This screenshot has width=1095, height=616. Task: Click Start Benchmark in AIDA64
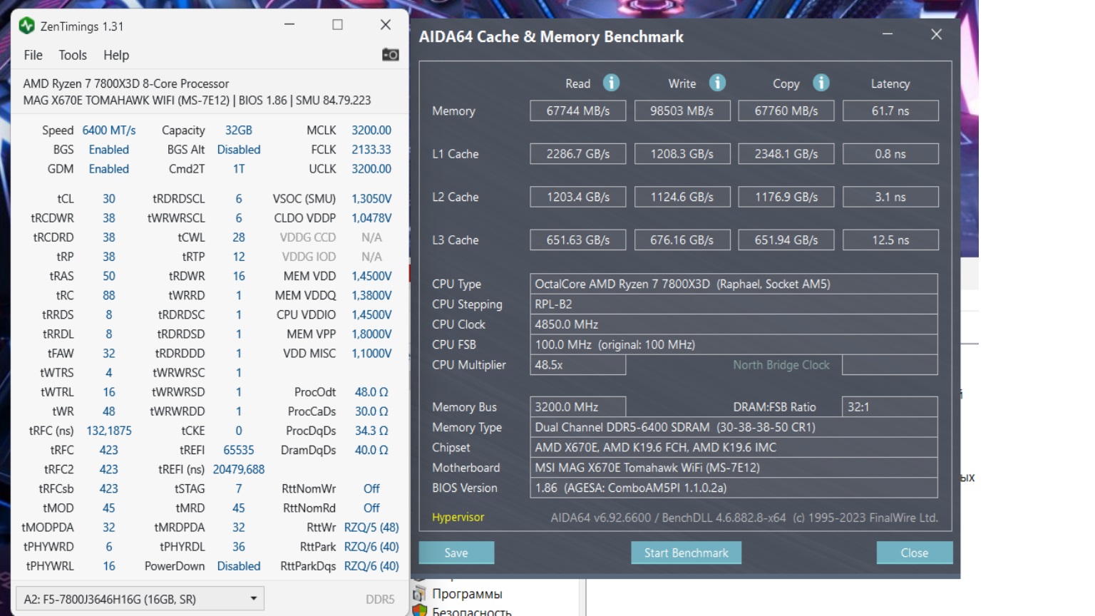point(686,553)
